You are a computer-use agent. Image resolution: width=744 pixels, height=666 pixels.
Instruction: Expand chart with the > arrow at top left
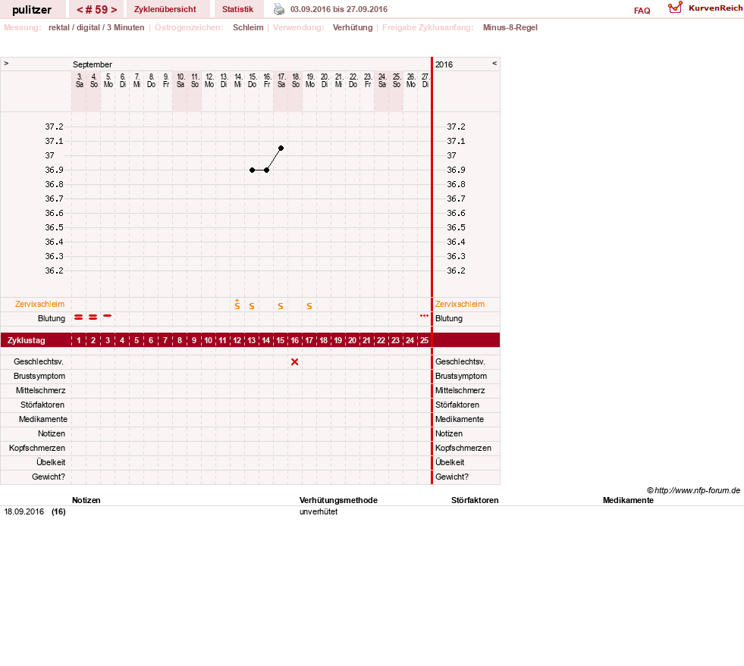pyautogui.click(x=6, y=63)
